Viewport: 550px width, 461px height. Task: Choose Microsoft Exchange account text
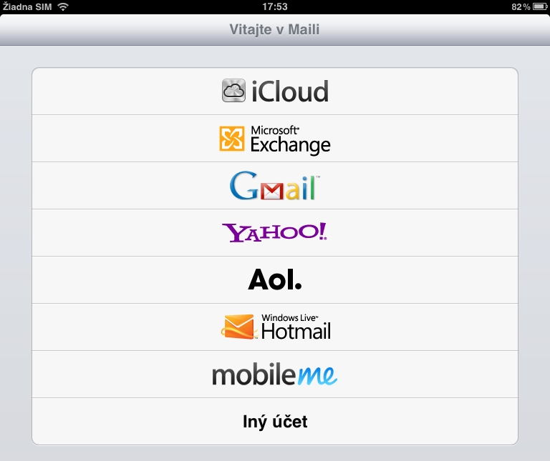click(x=290, y=140)
